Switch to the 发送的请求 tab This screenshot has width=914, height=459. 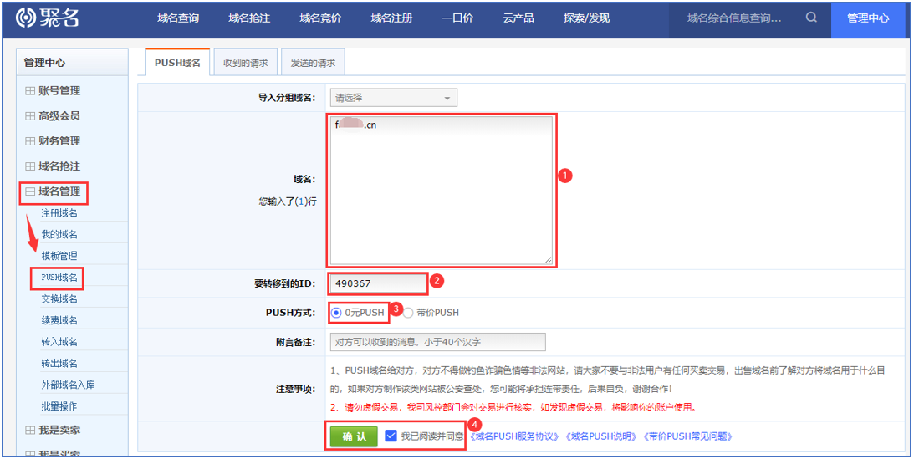313,64
